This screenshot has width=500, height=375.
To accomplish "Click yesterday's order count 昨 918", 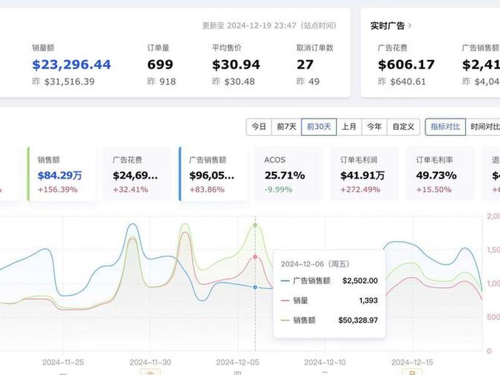I will (161, 82).
